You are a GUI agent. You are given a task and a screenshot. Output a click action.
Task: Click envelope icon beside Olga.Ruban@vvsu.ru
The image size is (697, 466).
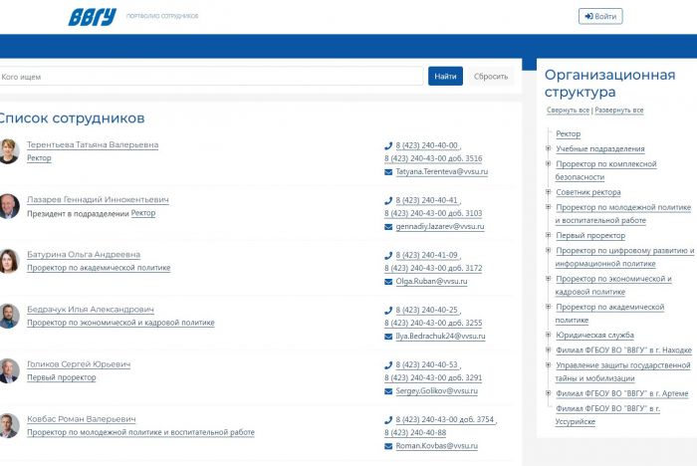[388, 282]
